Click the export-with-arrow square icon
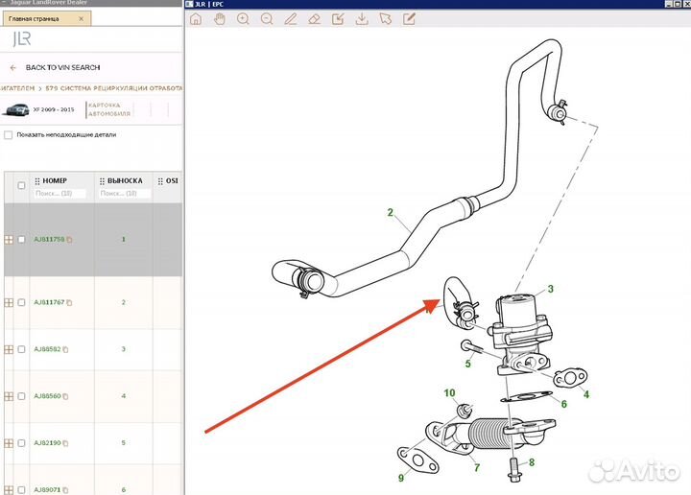This screenshot has height=495, width=691. 338,19
